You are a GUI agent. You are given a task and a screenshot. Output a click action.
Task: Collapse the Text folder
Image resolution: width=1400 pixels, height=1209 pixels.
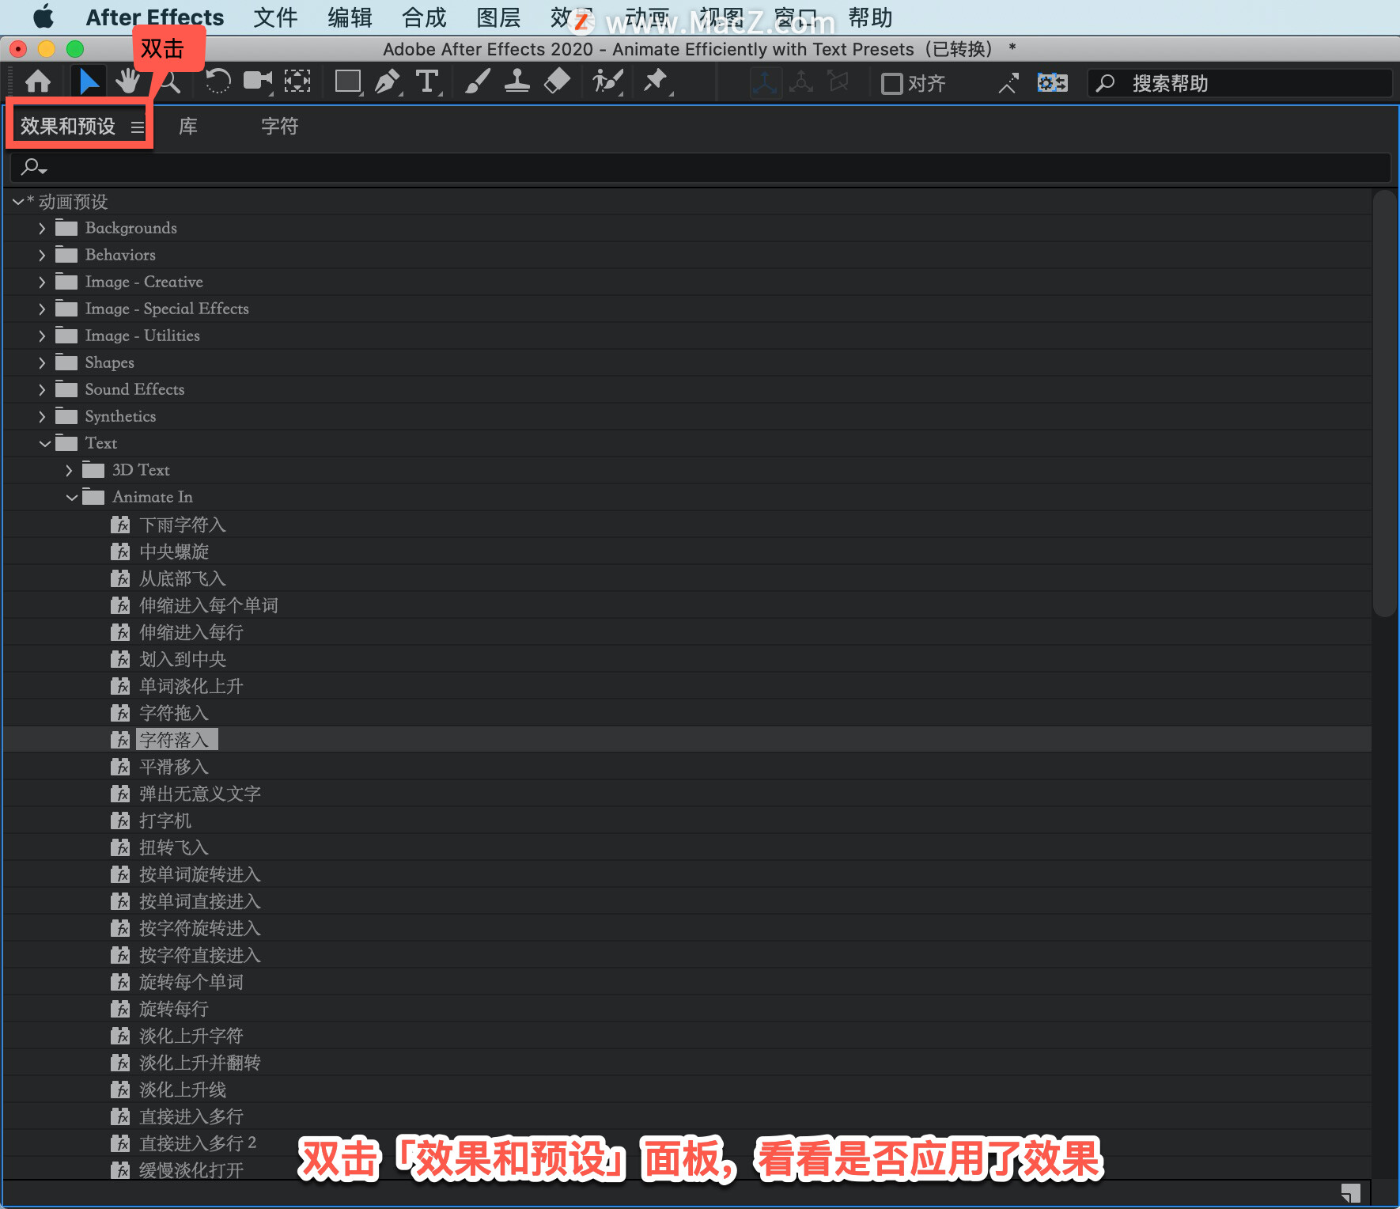[x=45, y=444]
